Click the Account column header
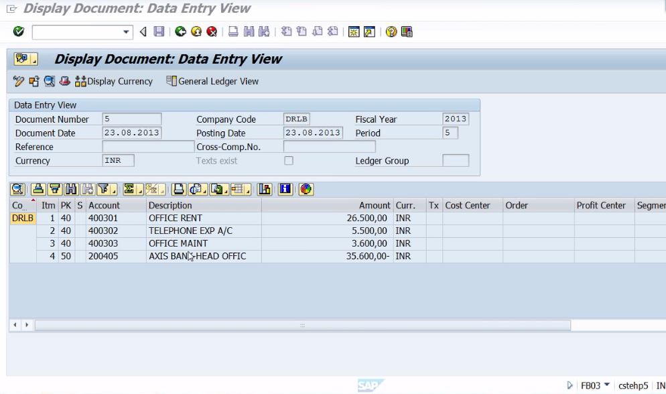The image size is (666, 394). pos(116,206)
